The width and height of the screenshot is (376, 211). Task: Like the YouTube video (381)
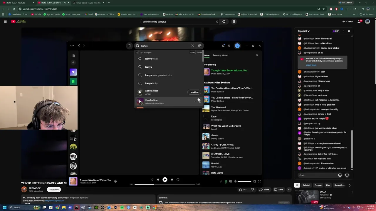click(x=243, y=190)
